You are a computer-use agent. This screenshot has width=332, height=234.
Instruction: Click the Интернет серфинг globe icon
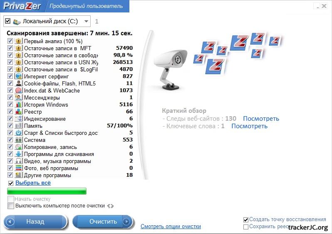18,76
